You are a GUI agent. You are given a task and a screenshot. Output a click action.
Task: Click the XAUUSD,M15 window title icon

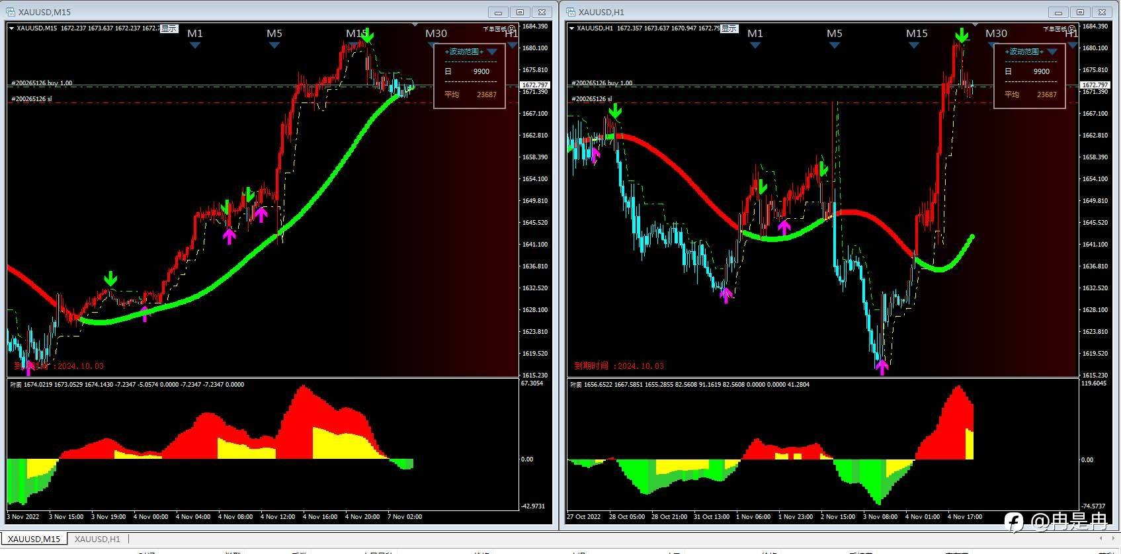[x=11, y=12]
